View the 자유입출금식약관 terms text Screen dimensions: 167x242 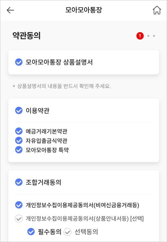pos(46,141)
